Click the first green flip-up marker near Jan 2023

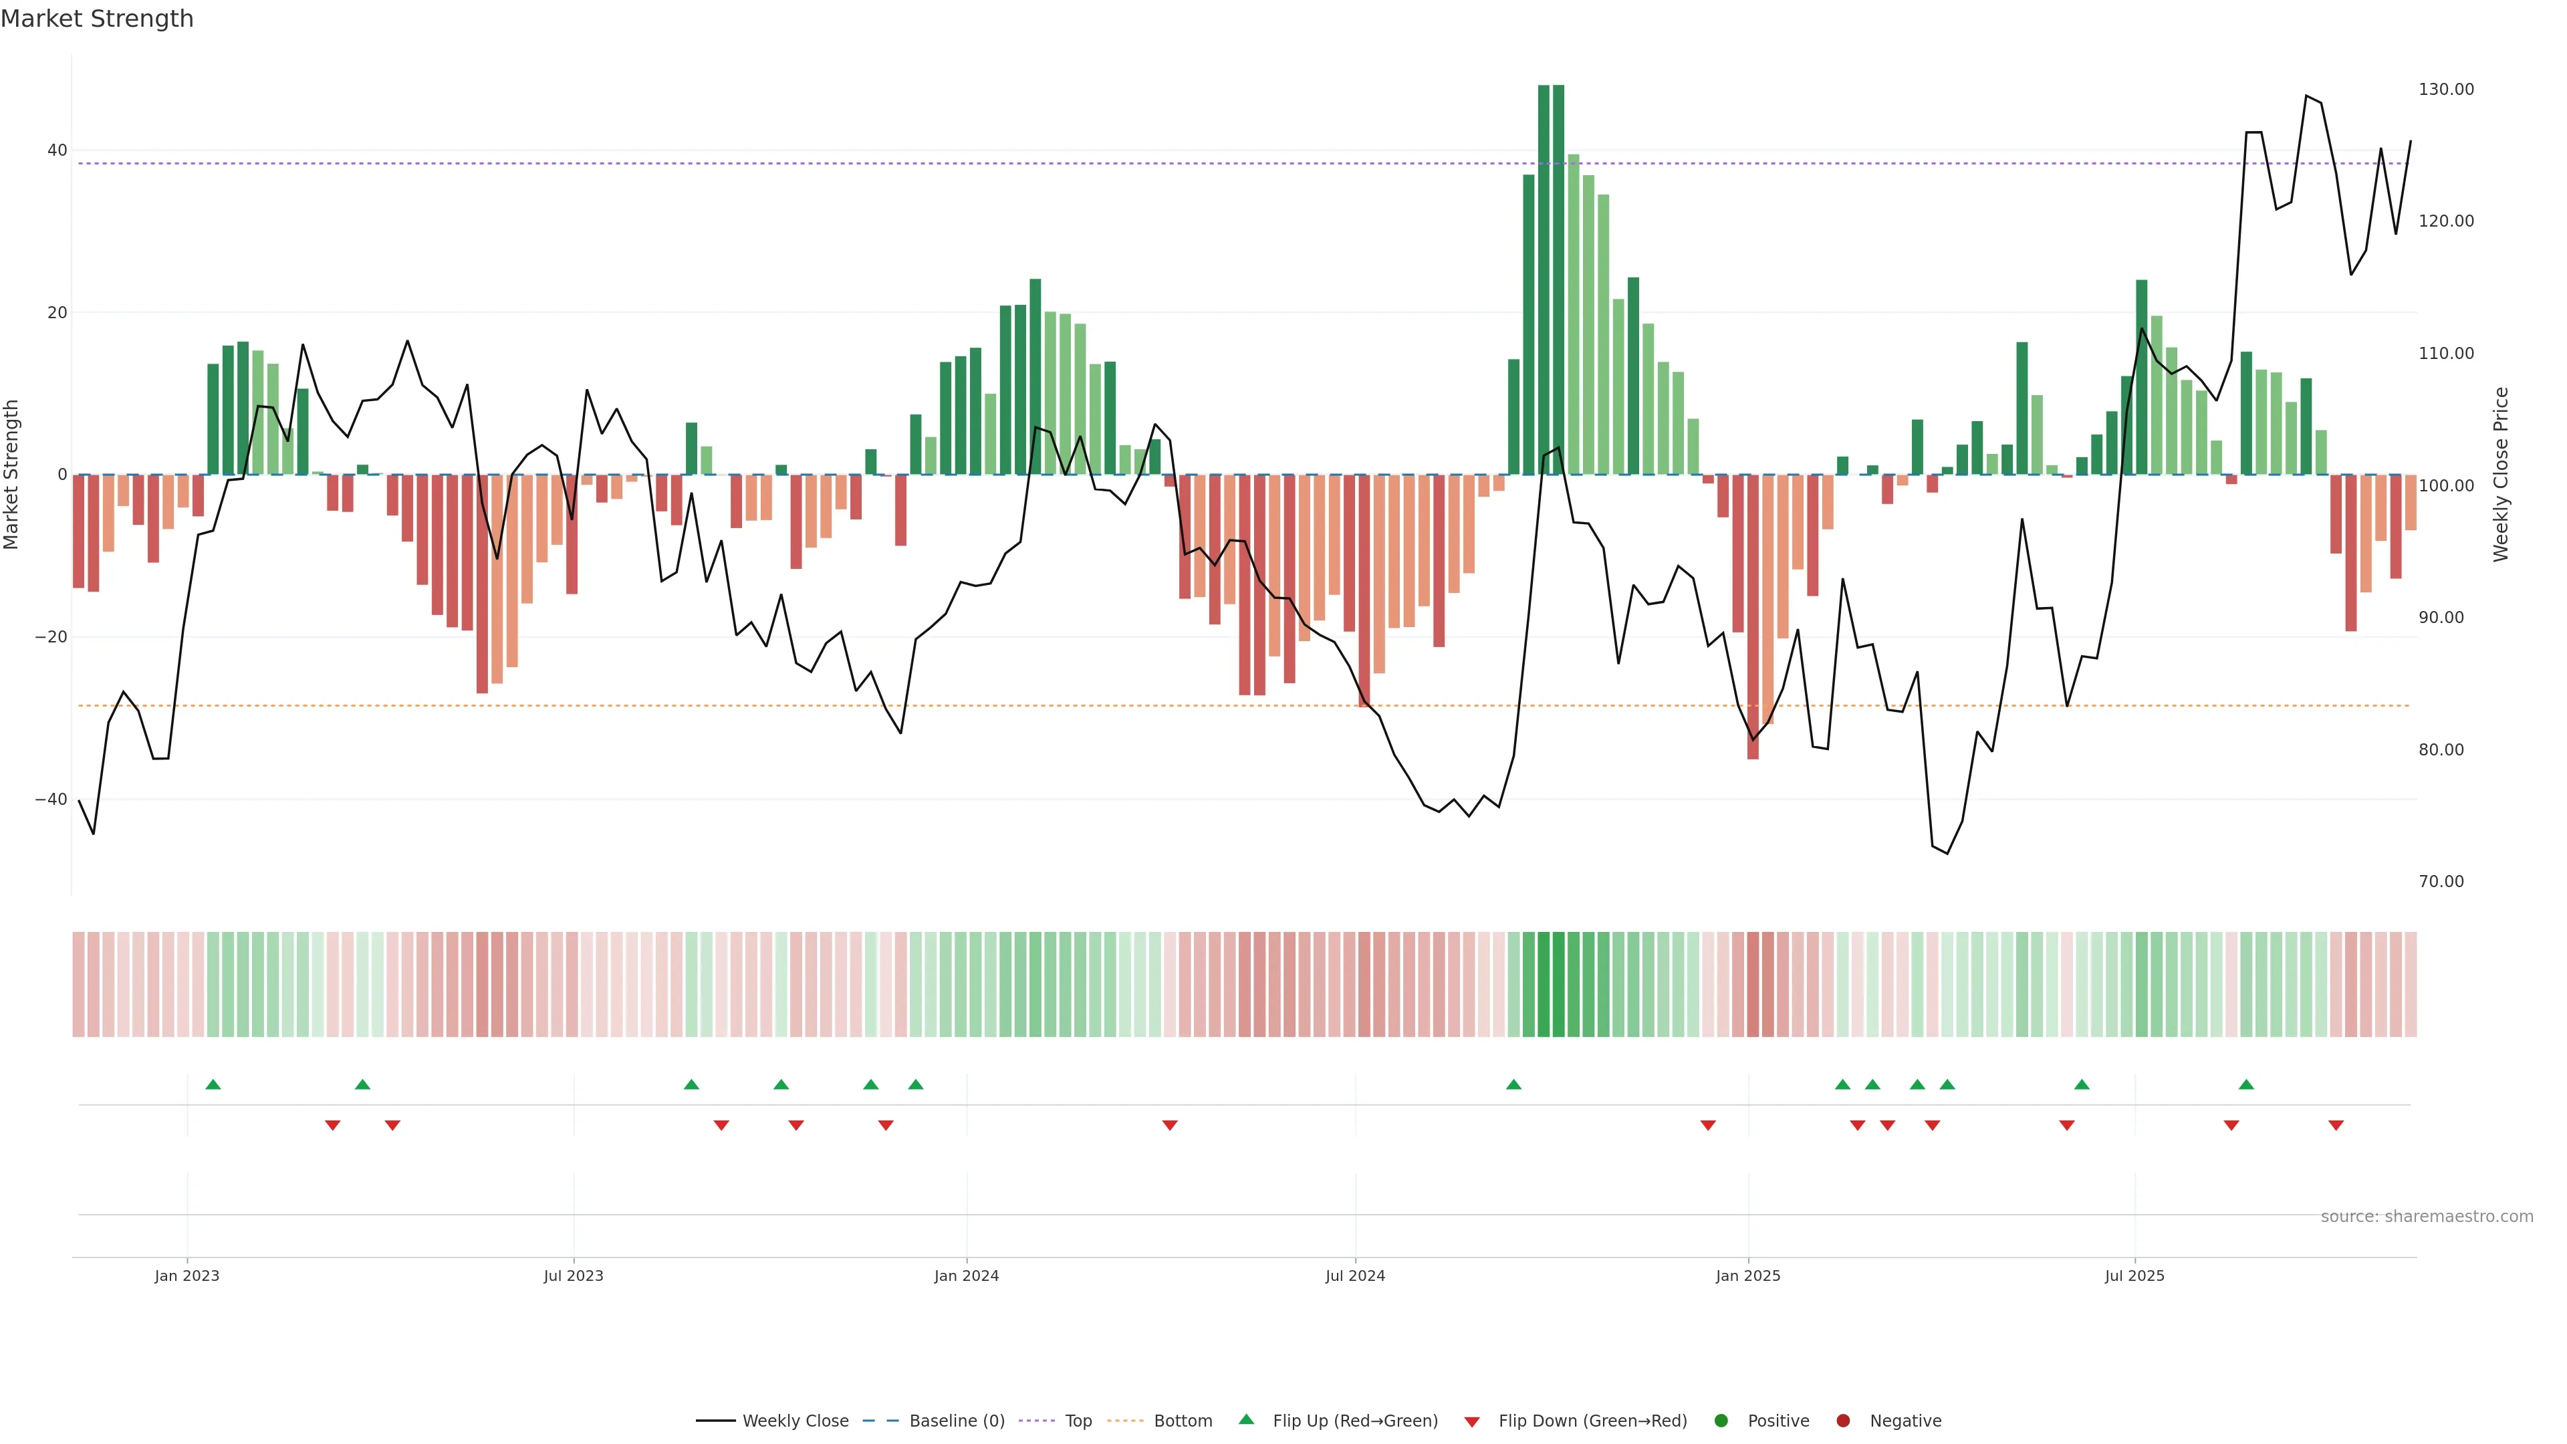(x=213, y=1084)
